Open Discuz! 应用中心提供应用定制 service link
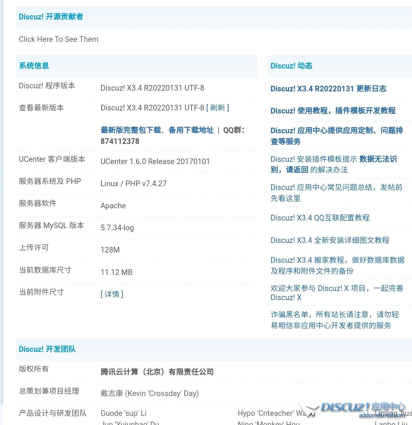Screen dimensions: 412x425 pos(337,136)
